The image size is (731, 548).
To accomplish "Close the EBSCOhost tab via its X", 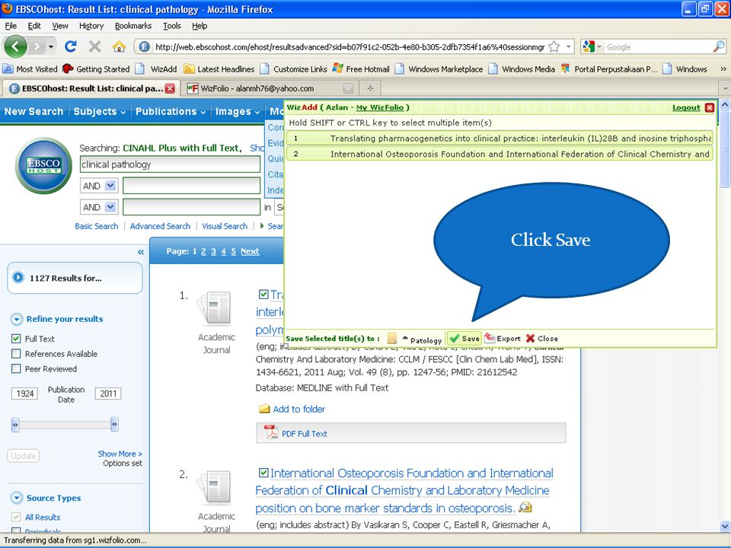I will pyautogui.click(x=170, y=88).
